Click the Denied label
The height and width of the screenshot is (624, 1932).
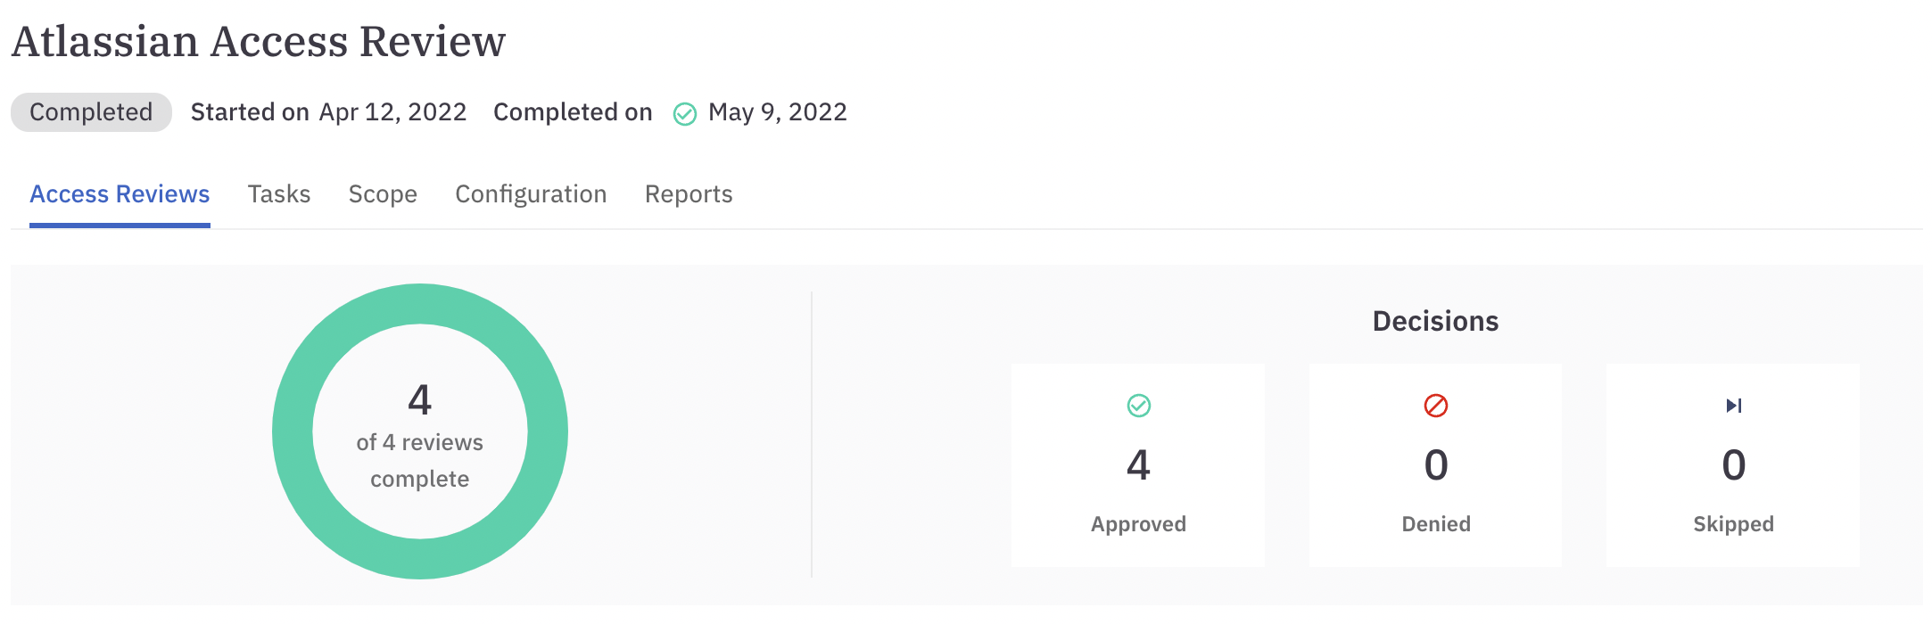(x=1435, y=524)
